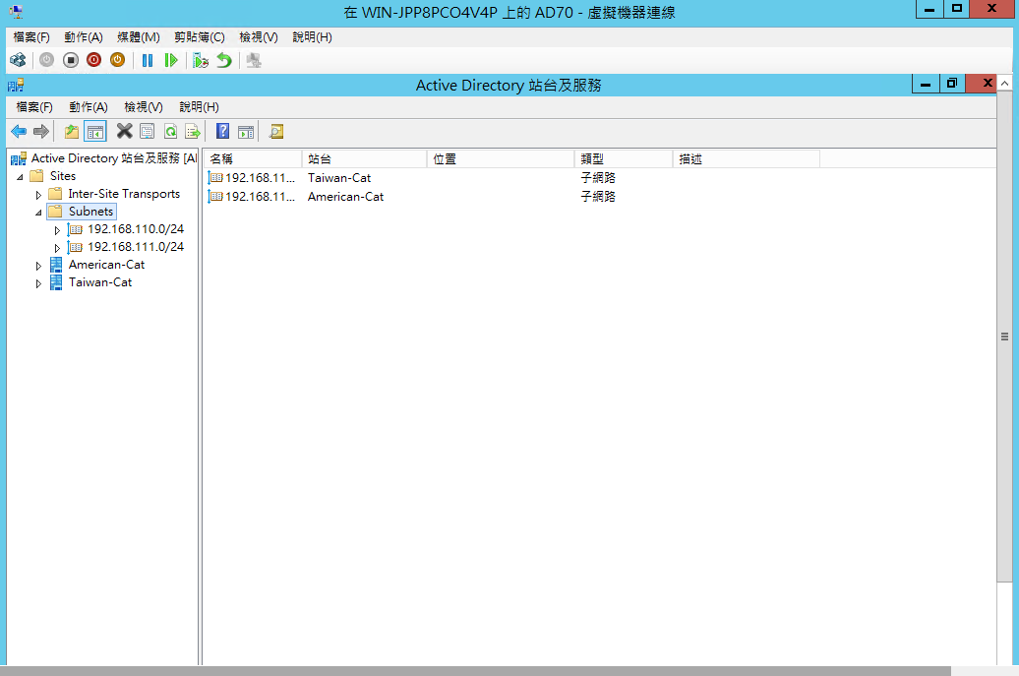Sort by the 名稱 column header
The height and width of the screenshot is (676, 1019).
[253, 159]
